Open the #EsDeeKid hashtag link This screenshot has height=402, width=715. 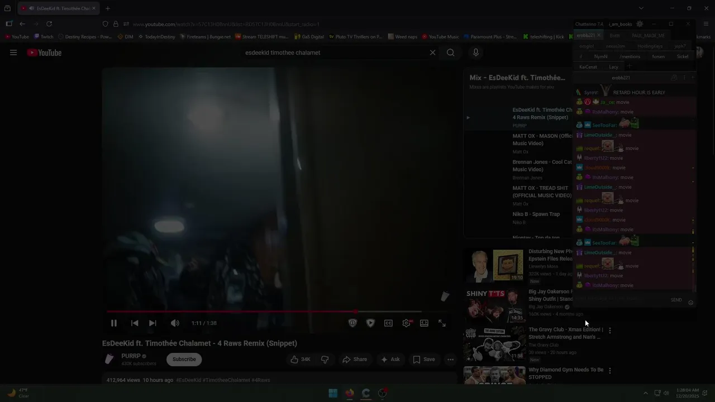(188, 380)
